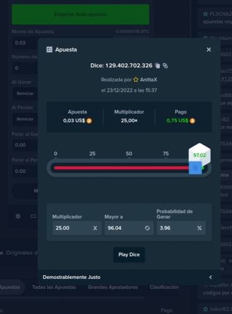Switch to Clasificación tab
Screen dimensions: 232x314
(x=164, y=287)
